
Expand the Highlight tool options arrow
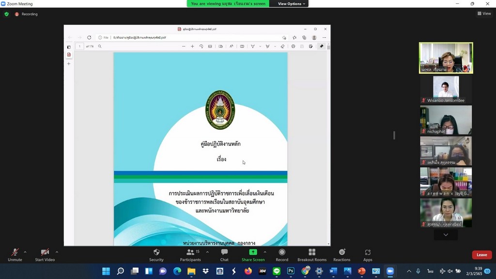pyautogui.click(x=275, y=46)
